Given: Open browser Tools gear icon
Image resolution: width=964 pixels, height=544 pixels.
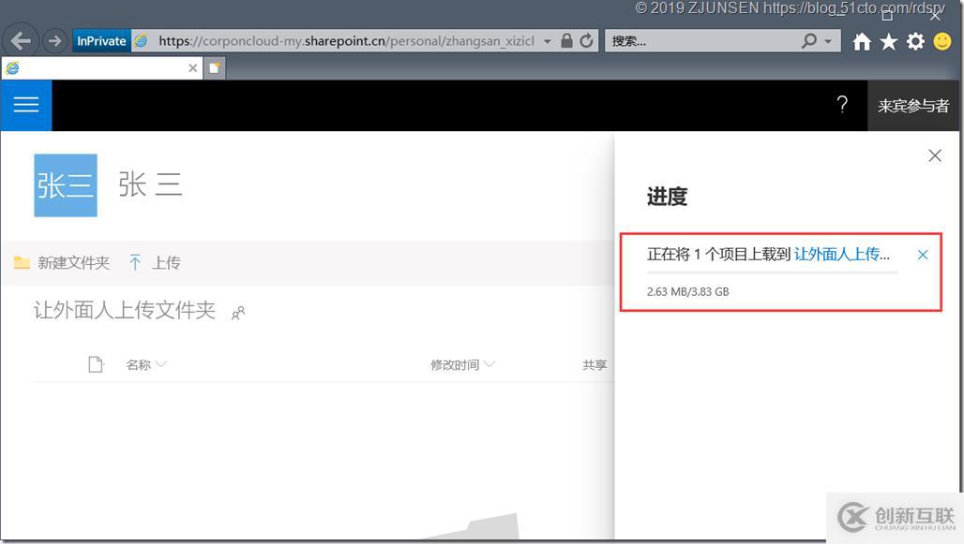Looking at the screenshot, I should 915,41.
